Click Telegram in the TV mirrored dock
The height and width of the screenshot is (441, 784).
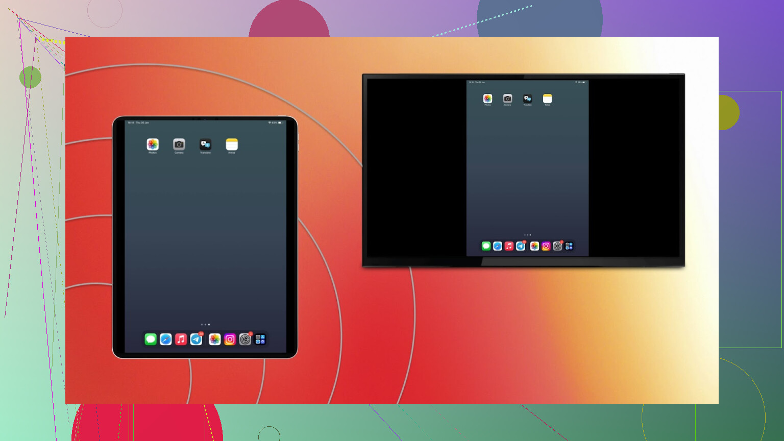521,246
